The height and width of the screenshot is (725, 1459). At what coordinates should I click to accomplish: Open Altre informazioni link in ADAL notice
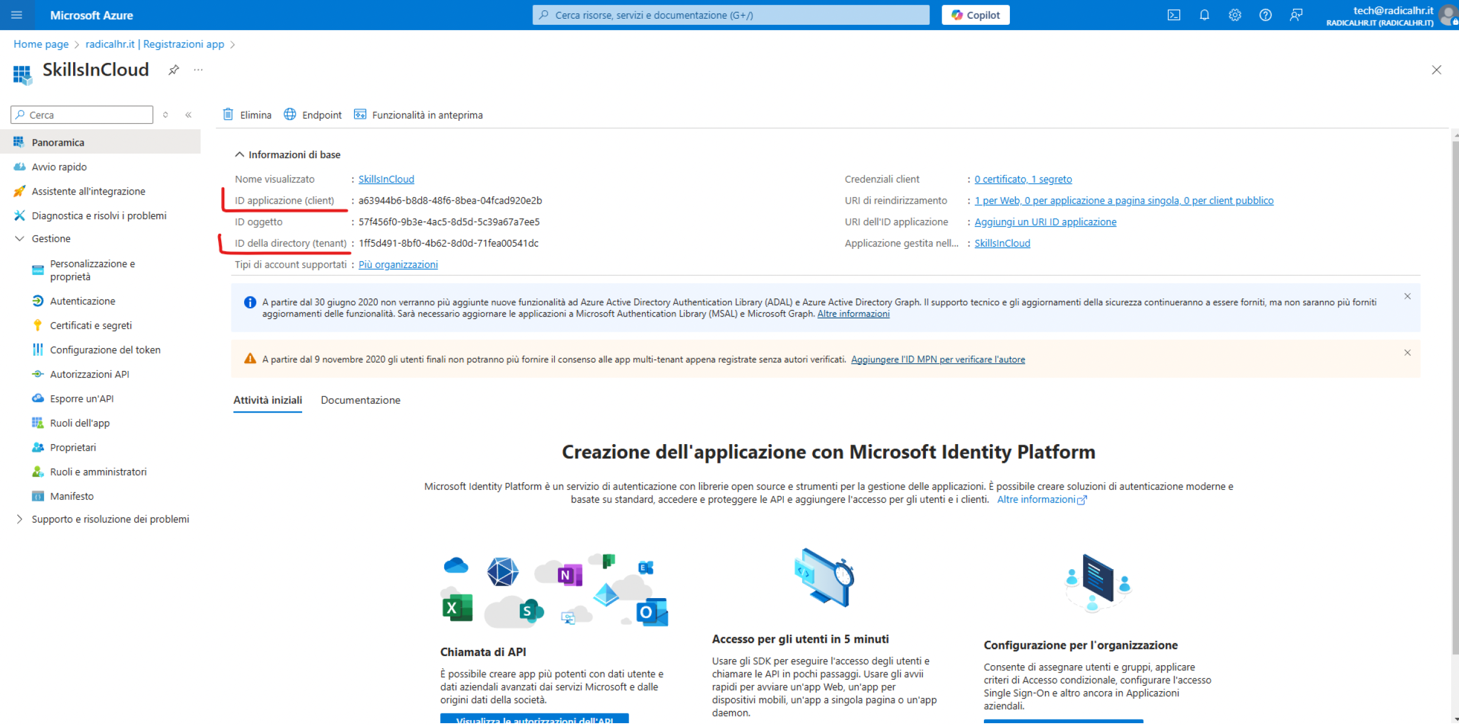pyautogui.click(x=853, y=314)
